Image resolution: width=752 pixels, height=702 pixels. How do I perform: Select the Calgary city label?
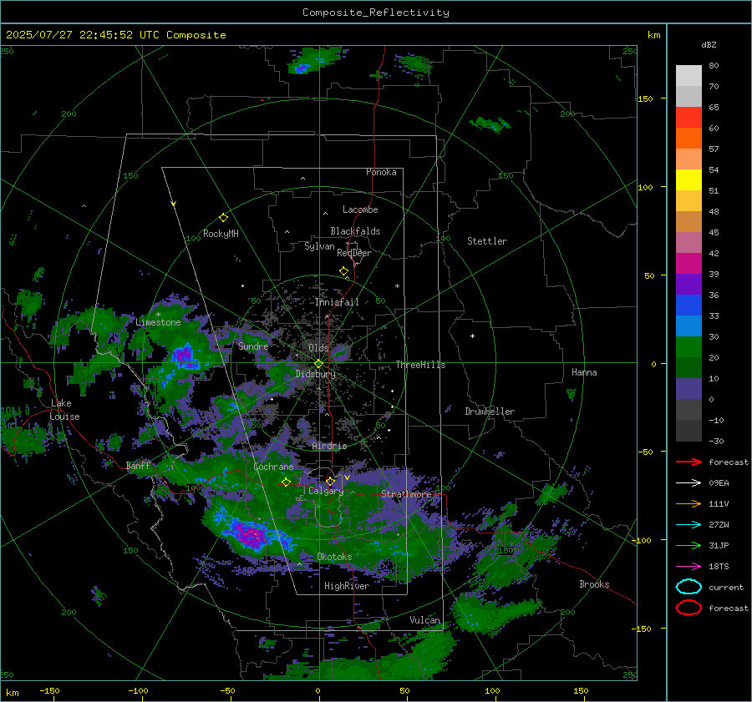(x=326, y=491)
